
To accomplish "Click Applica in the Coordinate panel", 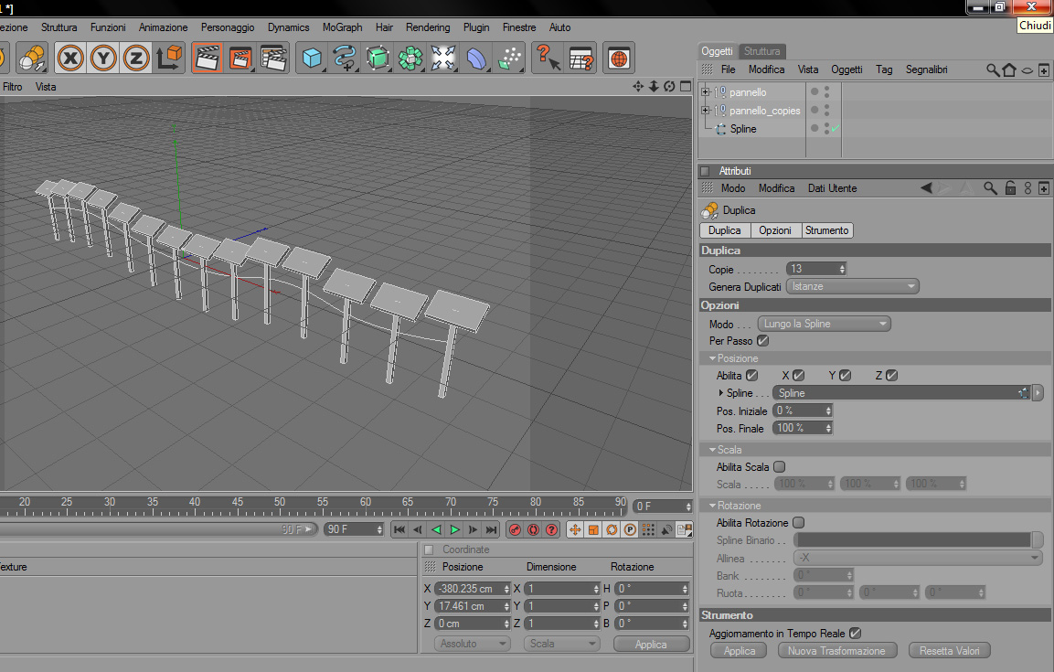I will 652,644.
